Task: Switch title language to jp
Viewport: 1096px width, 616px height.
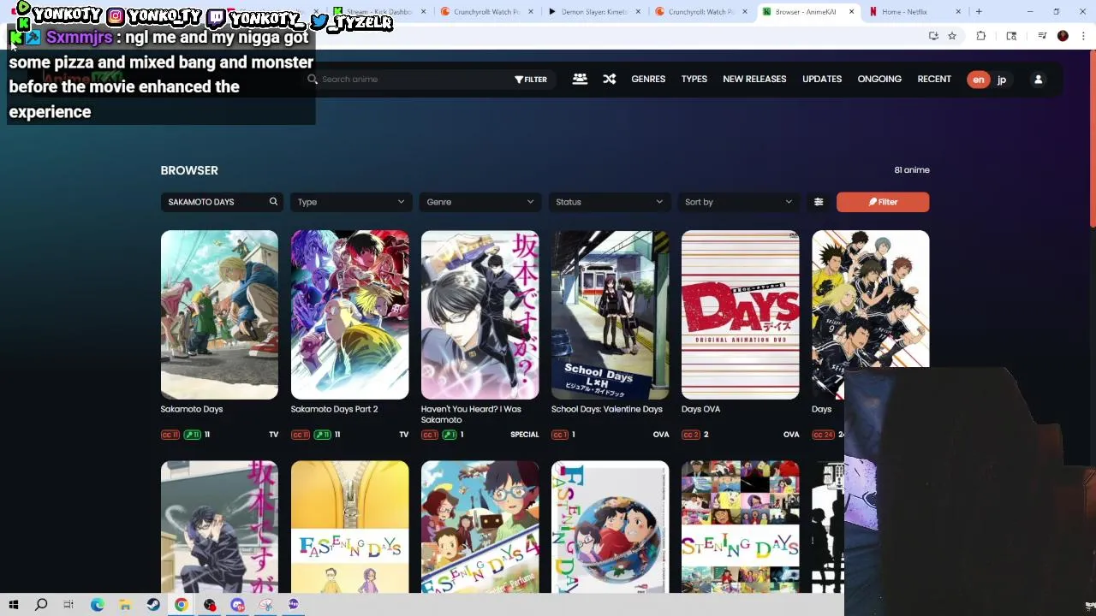Action: coord(1001,80)
